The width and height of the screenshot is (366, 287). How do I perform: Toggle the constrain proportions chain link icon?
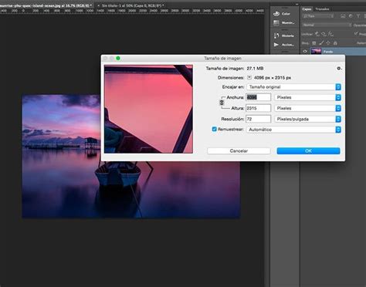pos(222,103)
